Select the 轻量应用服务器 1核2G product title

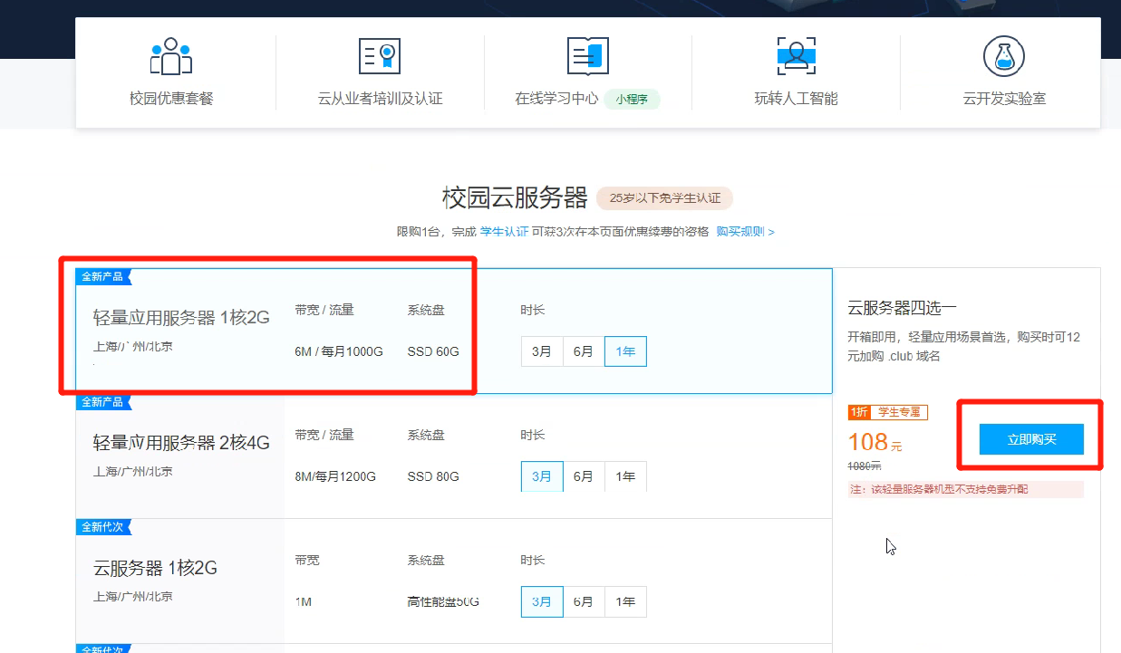[x=181, y=317]
